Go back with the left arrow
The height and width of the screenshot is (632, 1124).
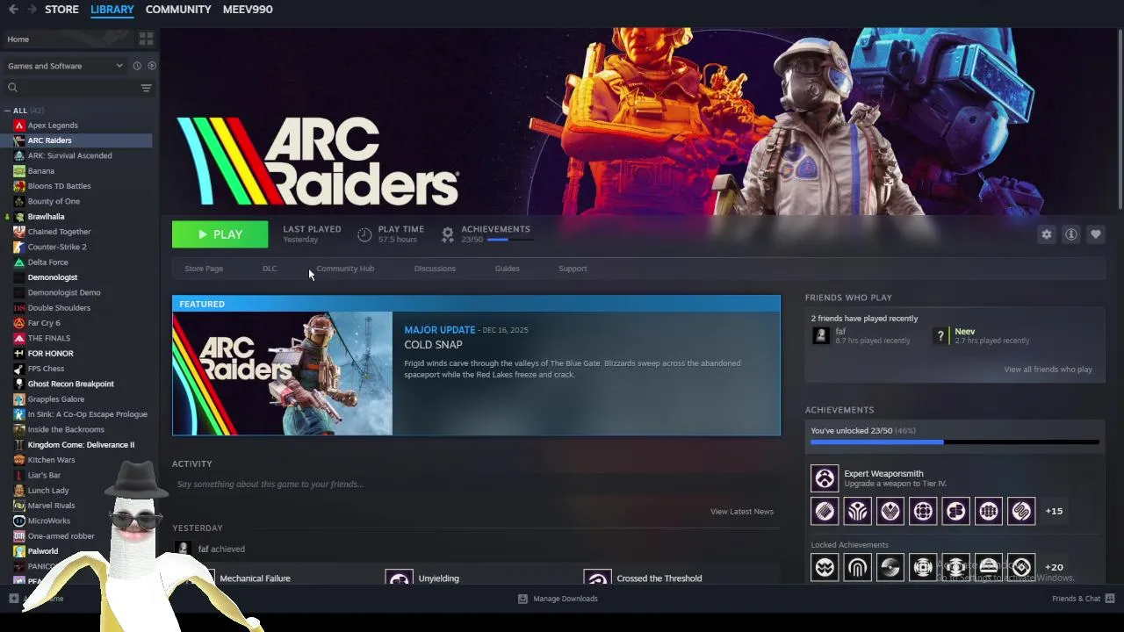(x=13, y=9)
